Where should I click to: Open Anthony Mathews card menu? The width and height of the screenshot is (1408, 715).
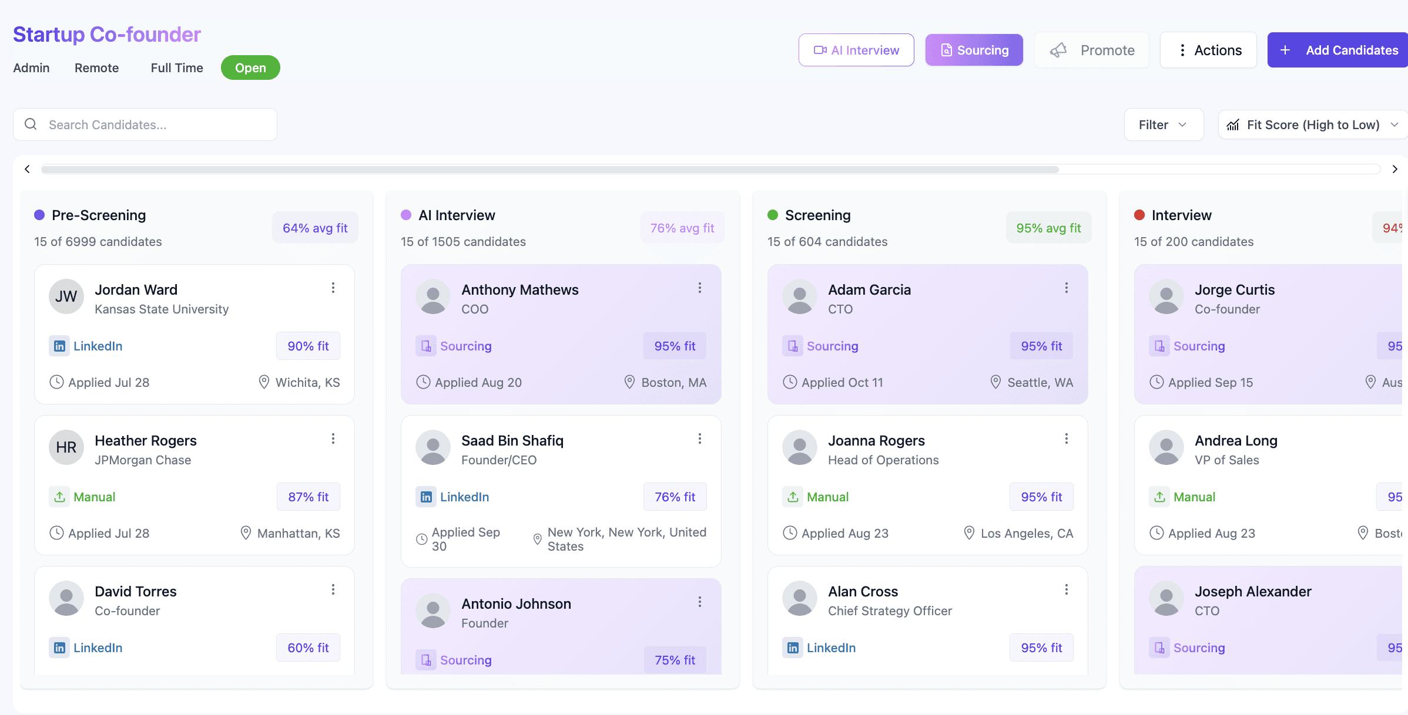[x=700, y=288]
